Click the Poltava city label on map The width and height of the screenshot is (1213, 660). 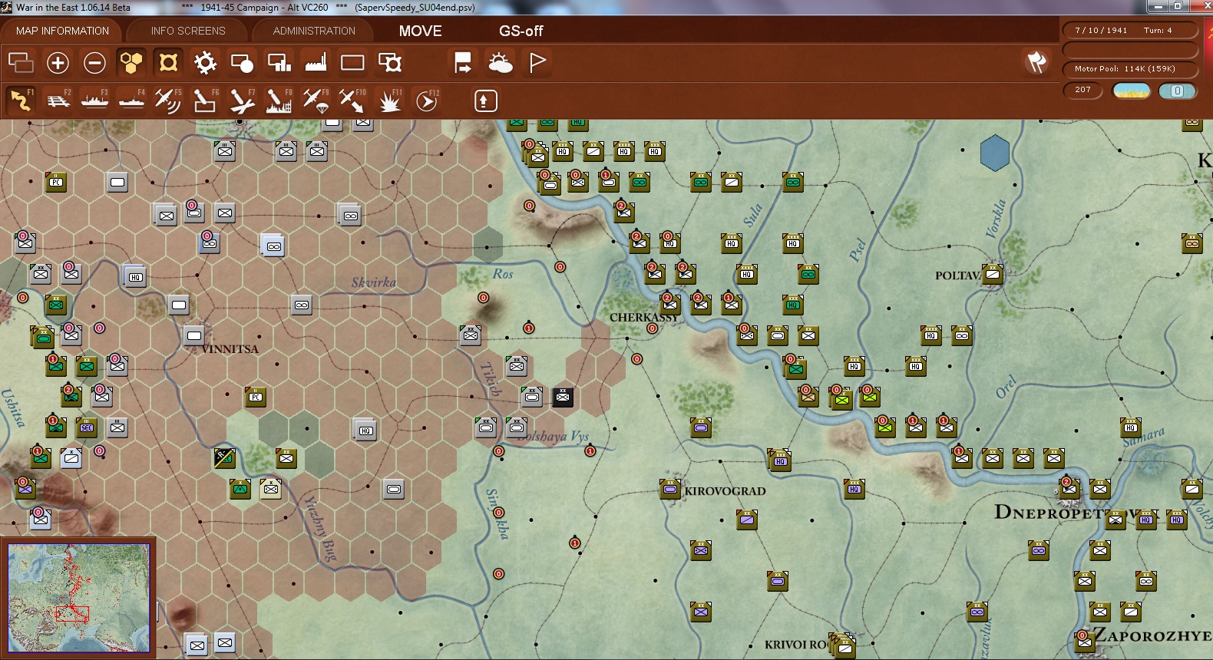click(x=958, y=276)
